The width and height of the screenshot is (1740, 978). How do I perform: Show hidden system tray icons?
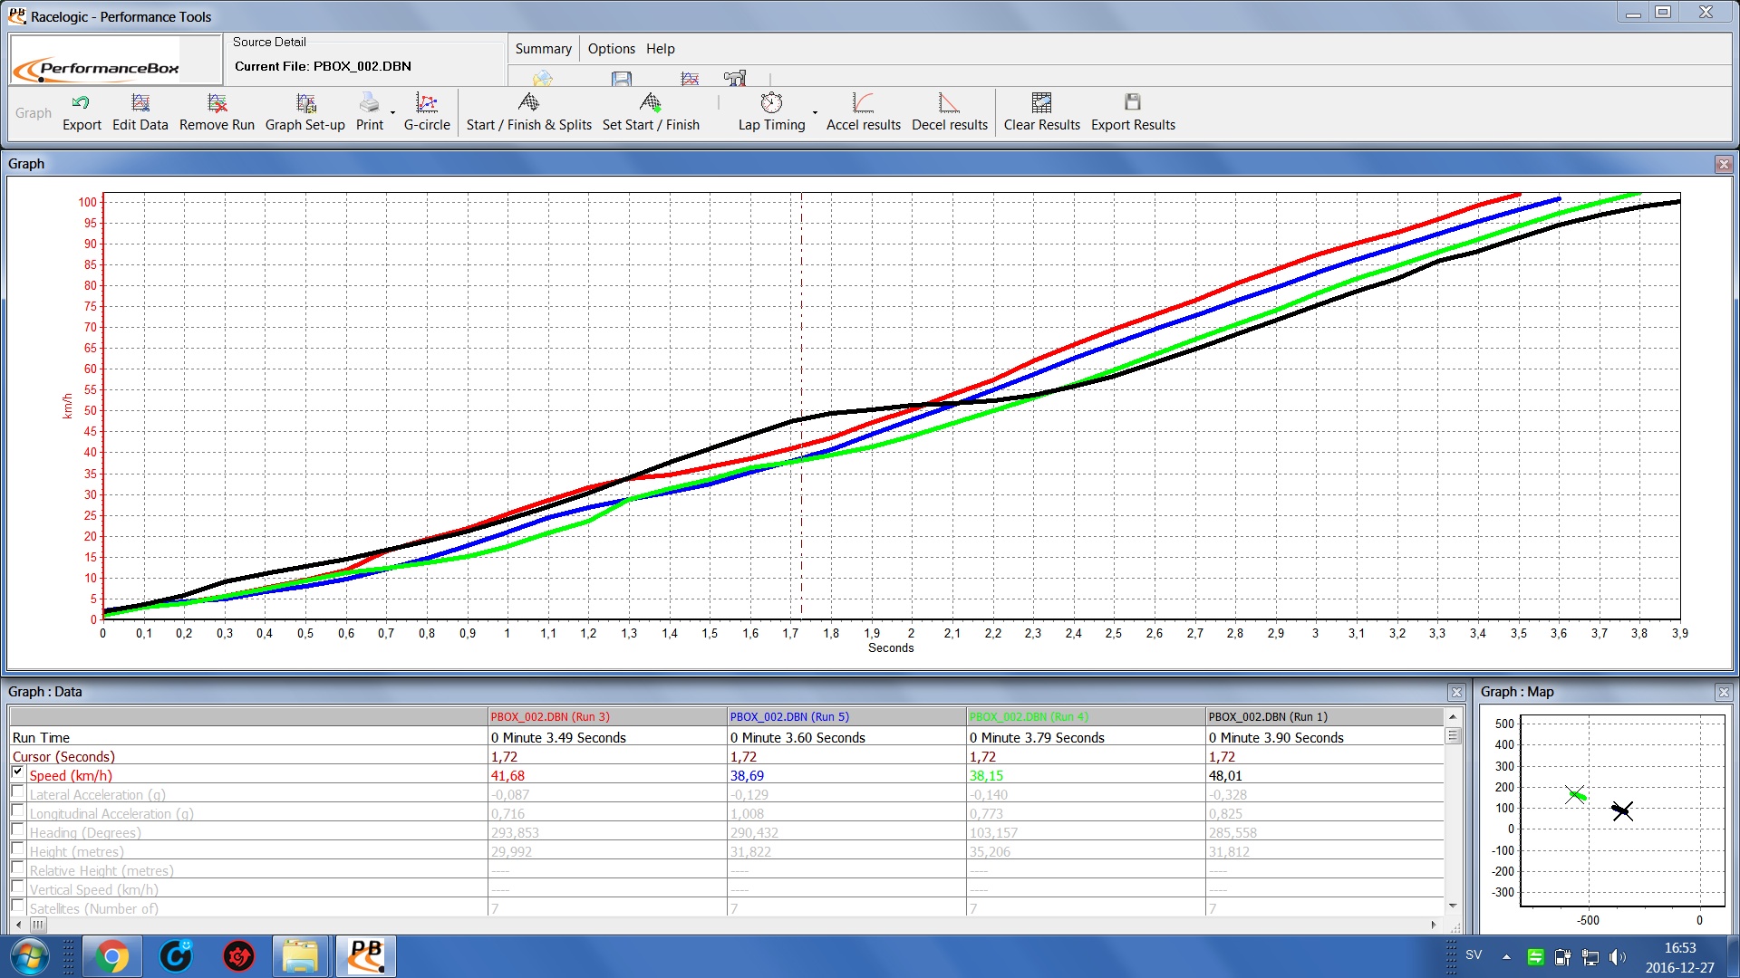[x=1506, y=956]
